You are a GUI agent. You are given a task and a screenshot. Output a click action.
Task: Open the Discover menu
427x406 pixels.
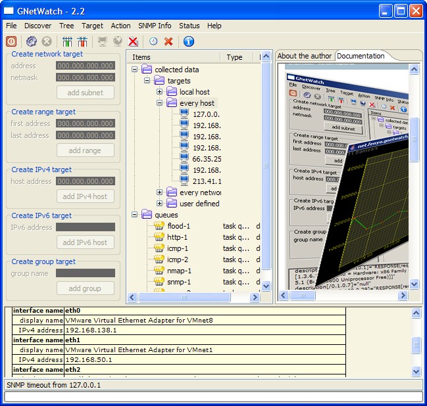tap(38, 26)
